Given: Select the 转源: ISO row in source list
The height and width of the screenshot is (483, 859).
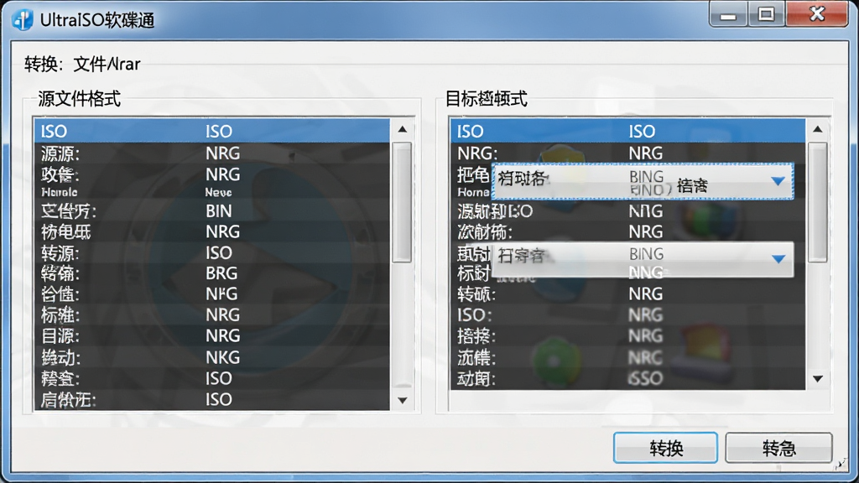Looking at the screenshot, I should (212, 252).
